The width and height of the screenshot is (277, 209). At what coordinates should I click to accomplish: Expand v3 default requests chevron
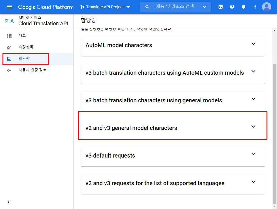(253, 154)
